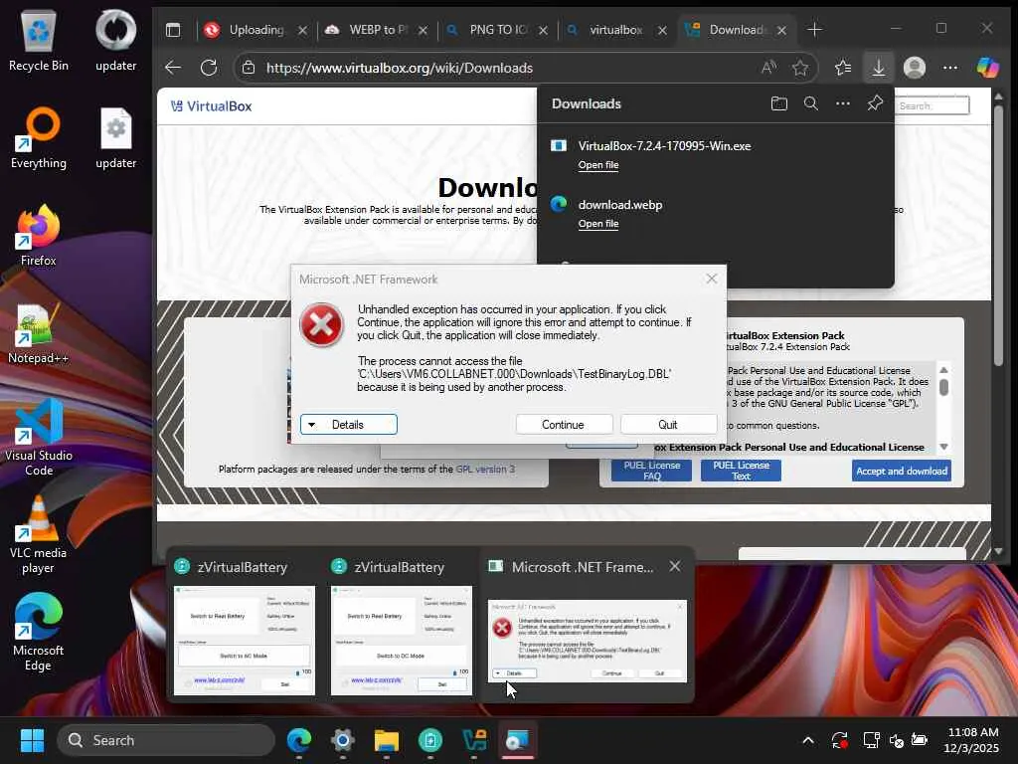Viewport: 1018px width, 764px height.
Task: Open the Copilot icon in Edge
Action: [x=987, y=68]
